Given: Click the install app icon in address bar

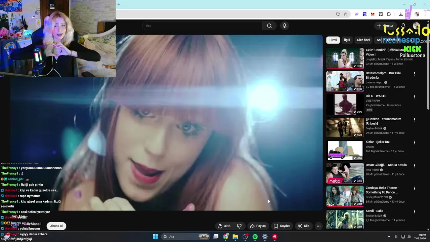Looking at the screenshot, I should [x=338, y=14].
